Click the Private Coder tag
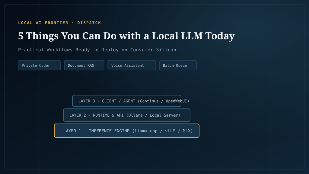This screenshot has height=174, width=309. [x=40, y=65]
